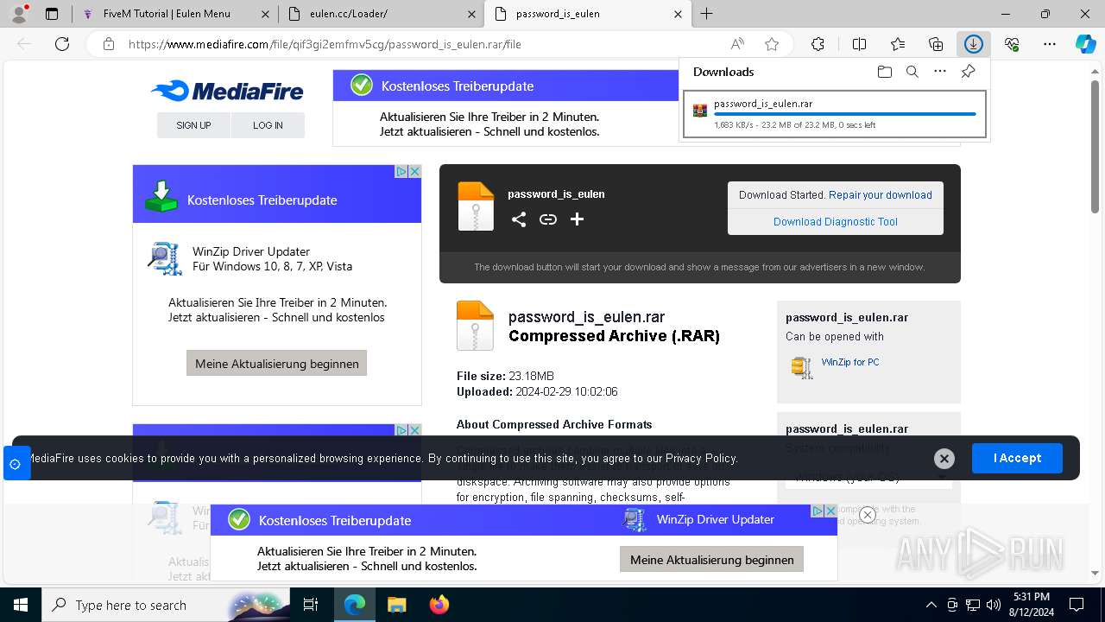
Task: Activate Read aloud icon in address bar
Action: [737, 44]
